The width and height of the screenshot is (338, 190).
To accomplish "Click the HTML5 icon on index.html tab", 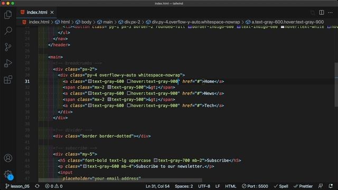I will coord(22,12).
